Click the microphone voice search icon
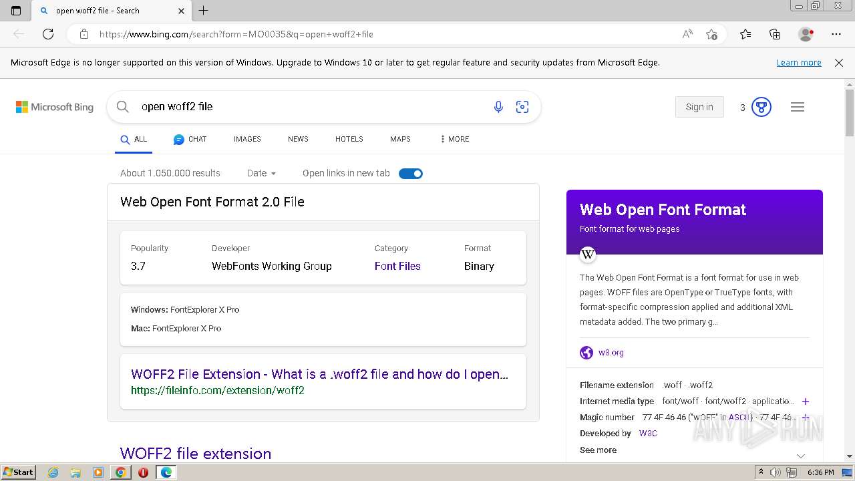Viewport: 855px width, 481px height. tap(498, 107)
